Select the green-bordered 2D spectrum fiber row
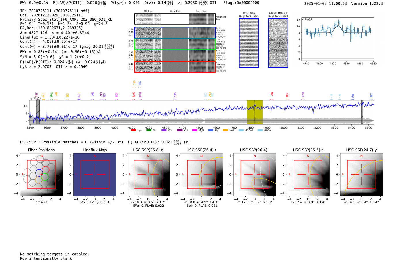 click(x=175, y=44)
